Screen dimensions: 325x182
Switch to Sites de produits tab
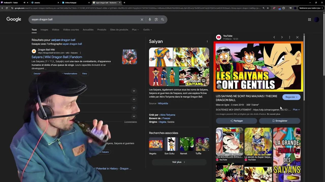point(119,30)
